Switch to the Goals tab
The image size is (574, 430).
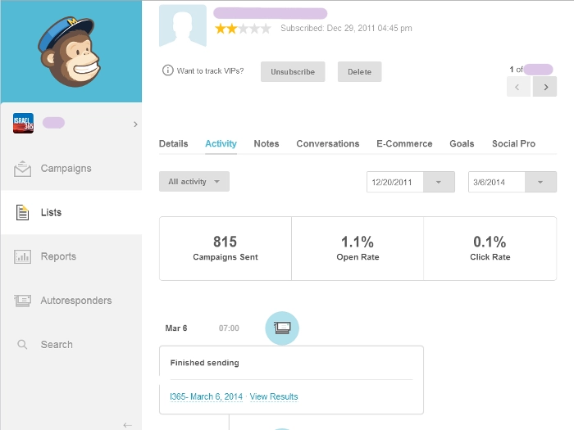click(x=462, y=143)
